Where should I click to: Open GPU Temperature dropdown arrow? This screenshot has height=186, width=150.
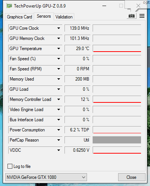click(58, 49)
